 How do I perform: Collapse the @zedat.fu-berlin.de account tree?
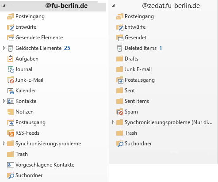click(113, 6)
